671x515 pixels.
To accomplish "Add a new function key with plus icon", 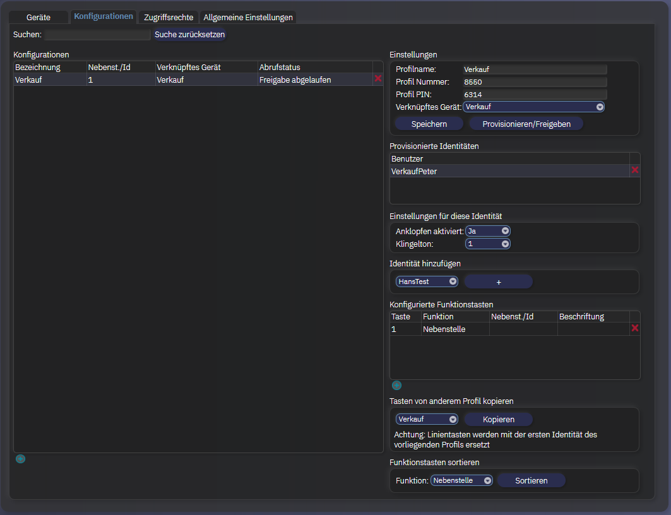I will [396, 386].
